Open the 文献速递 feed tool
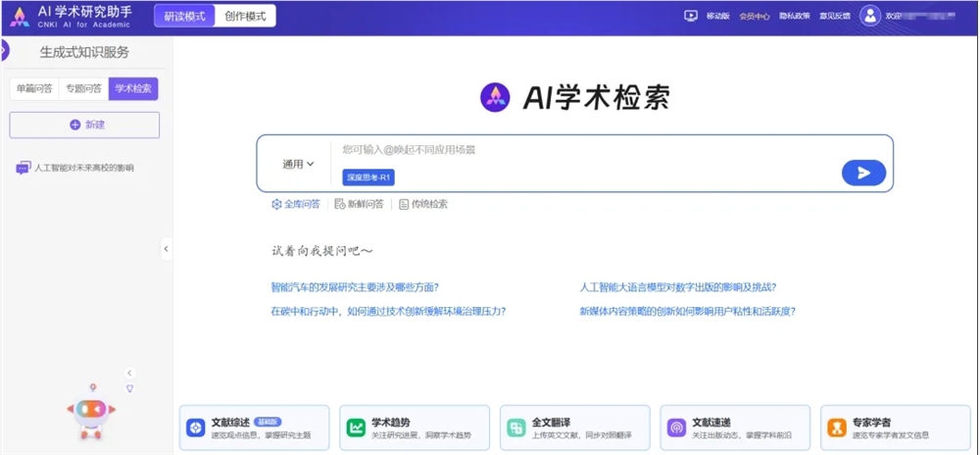Image resolution: width=980 pixels, height=455 pixels. click(735, 428)
